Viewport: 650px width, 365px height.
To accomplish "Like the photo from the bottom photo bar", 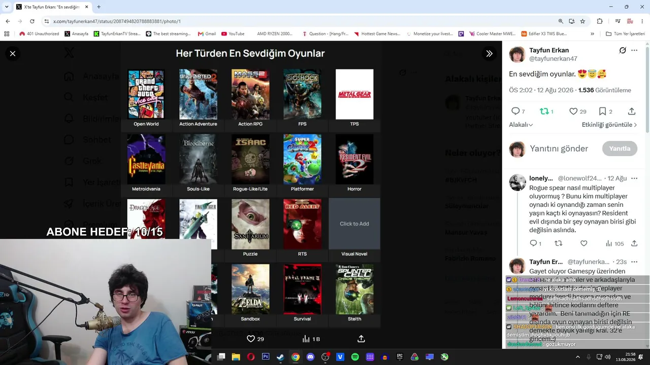I will [x=255, y=339].
